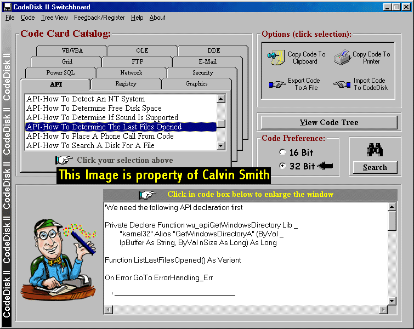This screenshot has height=329, width=414.
Task: Open the Help menu
Action: coord(137,18)
